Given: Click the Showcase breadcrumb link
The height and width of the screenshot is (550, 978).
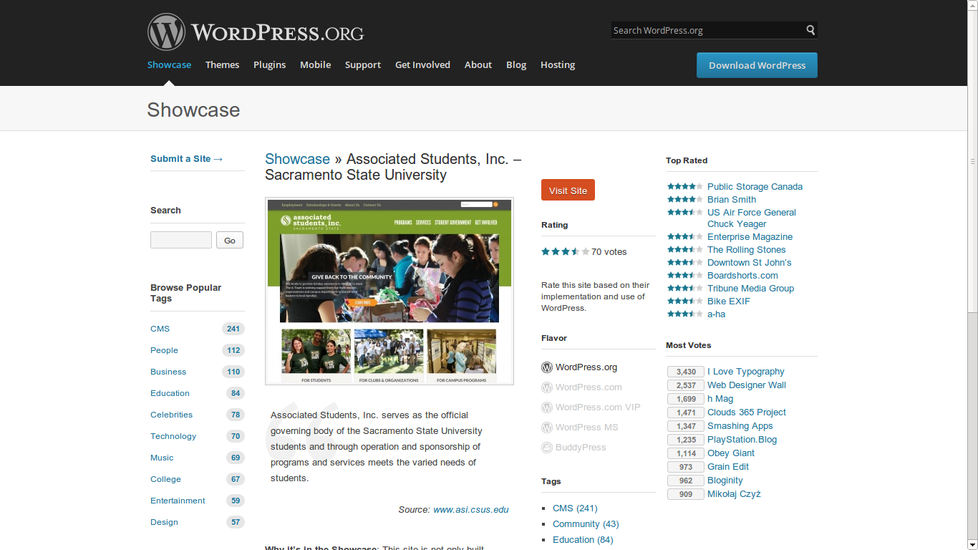Looking at the screenshot, I should [297, 159].
